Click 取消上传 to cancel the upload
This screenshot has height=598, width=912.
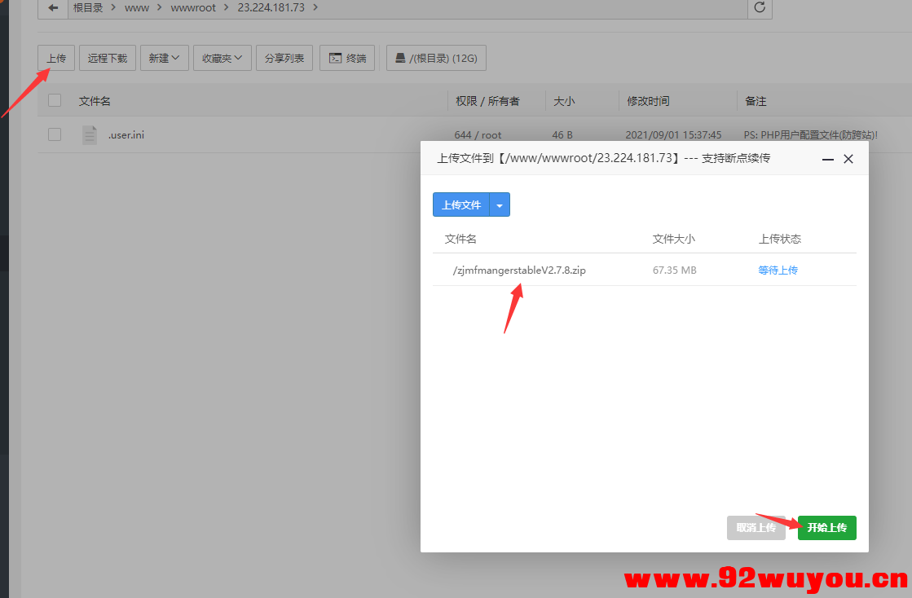[756, 528]
